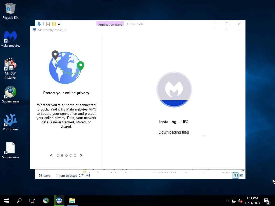The width and height of the screenshot is (275, 206).
Task: Select the Supermium browser desktop shortcut
Action: (10, 94)
